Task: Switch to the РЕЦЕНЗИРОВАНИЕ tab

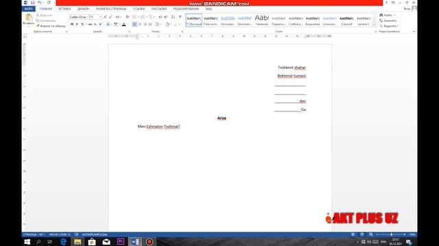Action: [x=186, y=9]
